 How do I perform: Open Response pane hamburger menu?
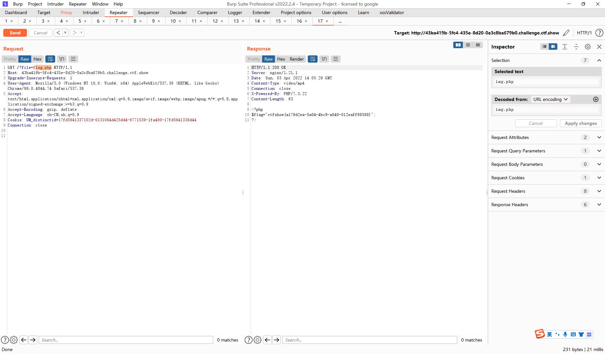[336, 59]
